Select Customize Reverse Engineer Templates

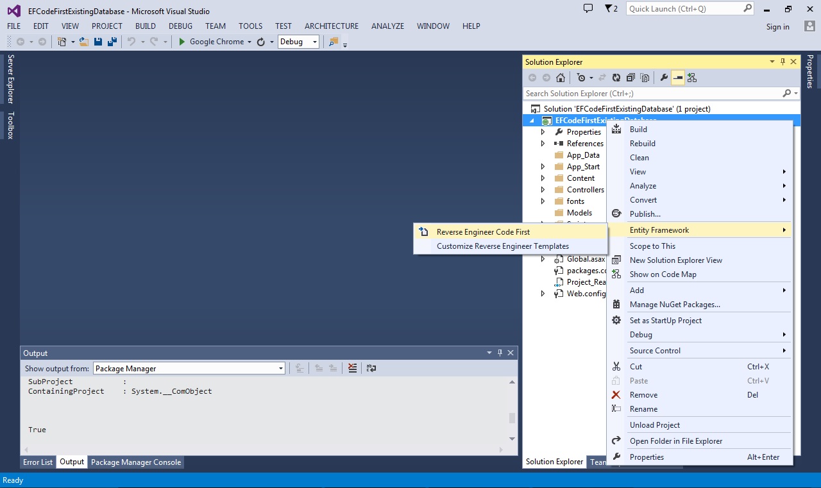[x=510, y=246]
